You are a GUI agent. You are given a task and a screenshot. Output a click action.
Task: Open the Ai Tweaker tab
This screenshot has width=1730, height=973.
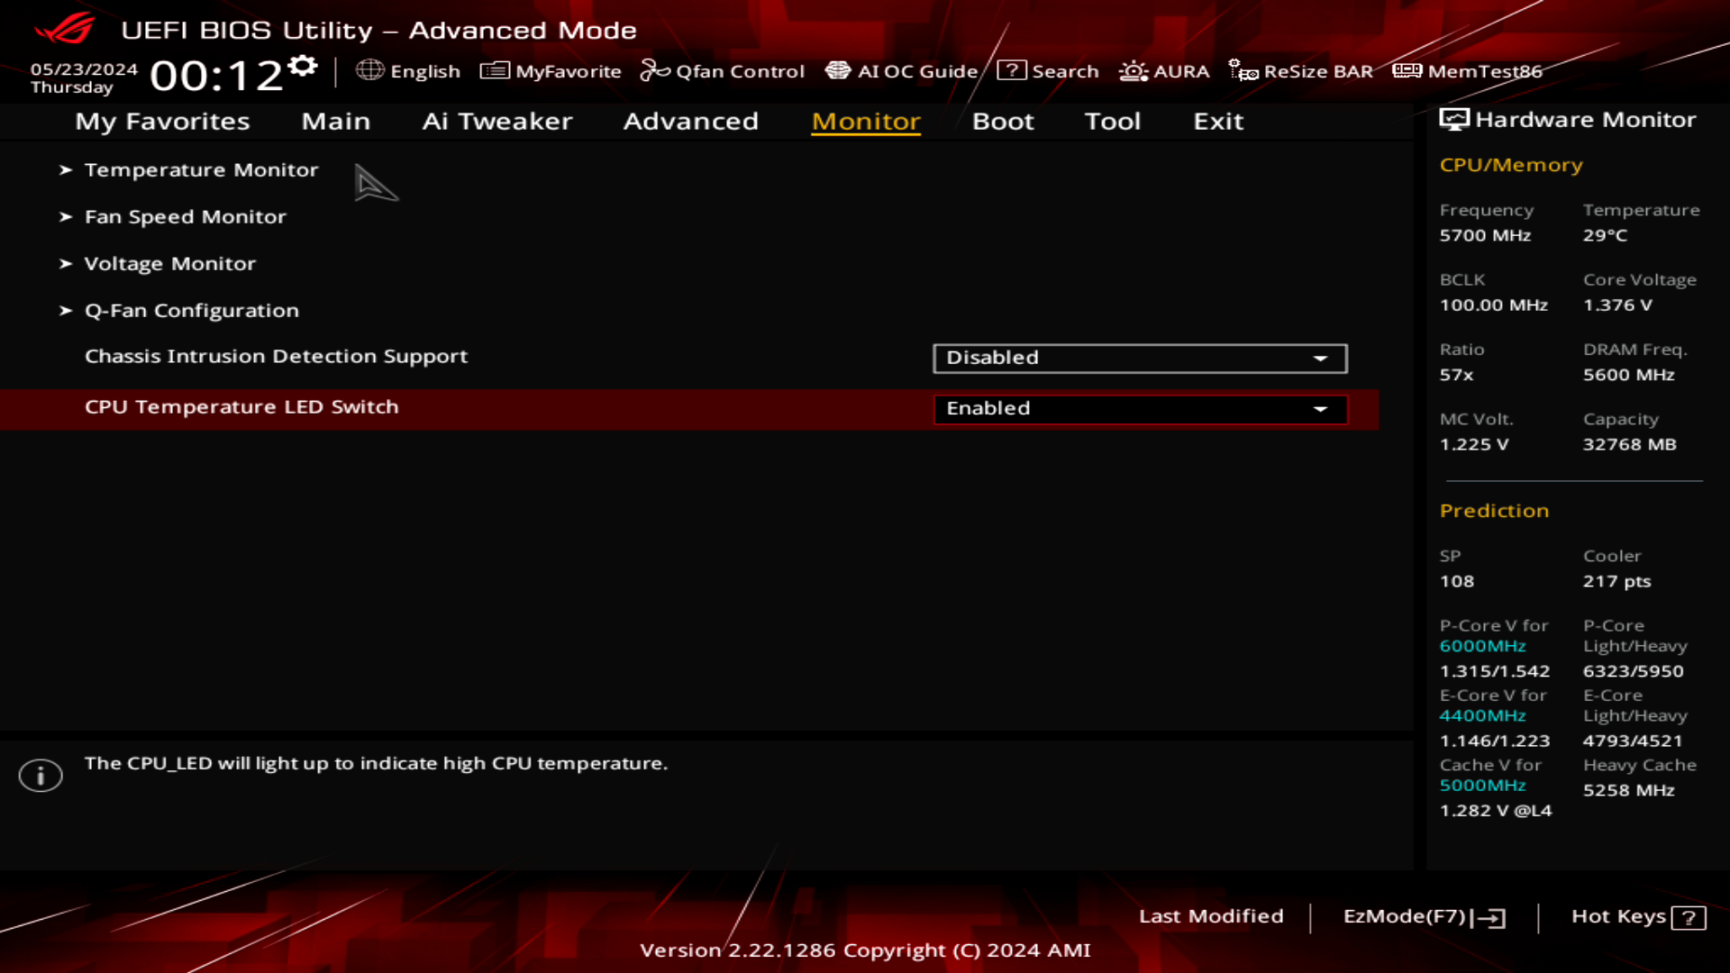(497, 122)
